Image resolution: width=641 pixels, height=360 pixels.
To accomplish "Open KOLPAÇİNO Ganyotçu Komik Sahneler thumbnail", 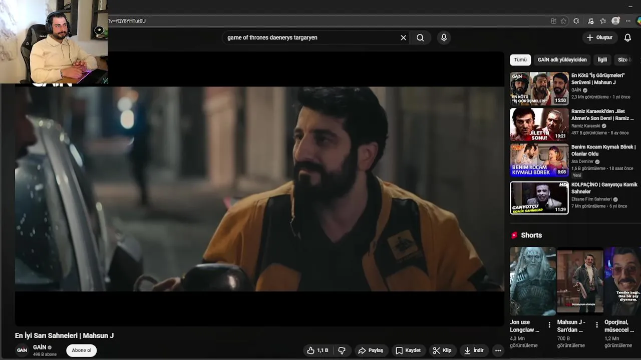I will (539, 198).
